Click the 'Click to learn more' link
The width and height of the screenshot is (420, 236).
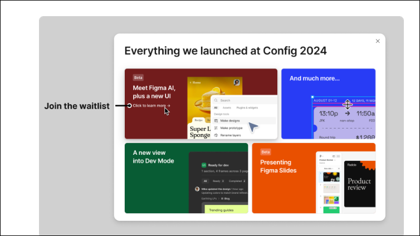(152, 106)
